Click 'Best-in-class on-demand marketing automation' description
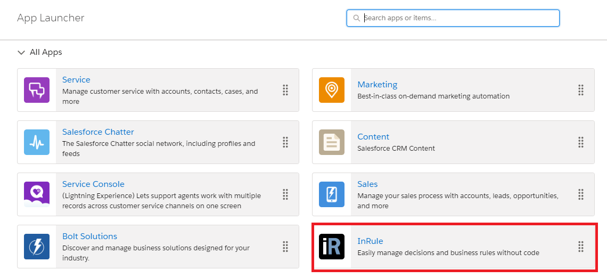The height and width of the screenshot is (278, 607). click(433, 96)
